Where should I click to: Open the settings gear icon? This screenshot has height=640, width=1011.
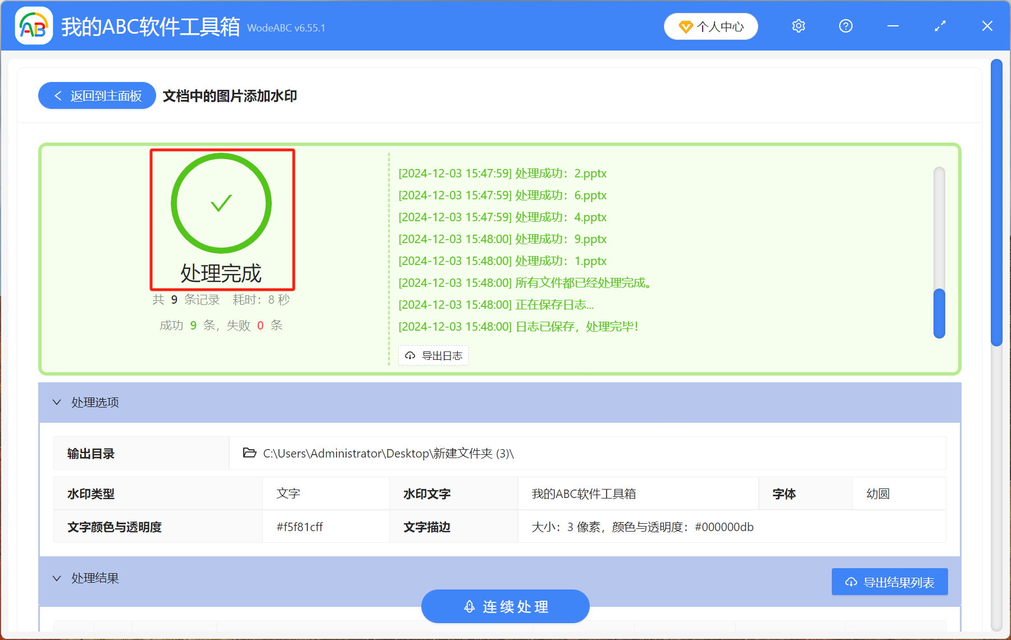(798, 26)
